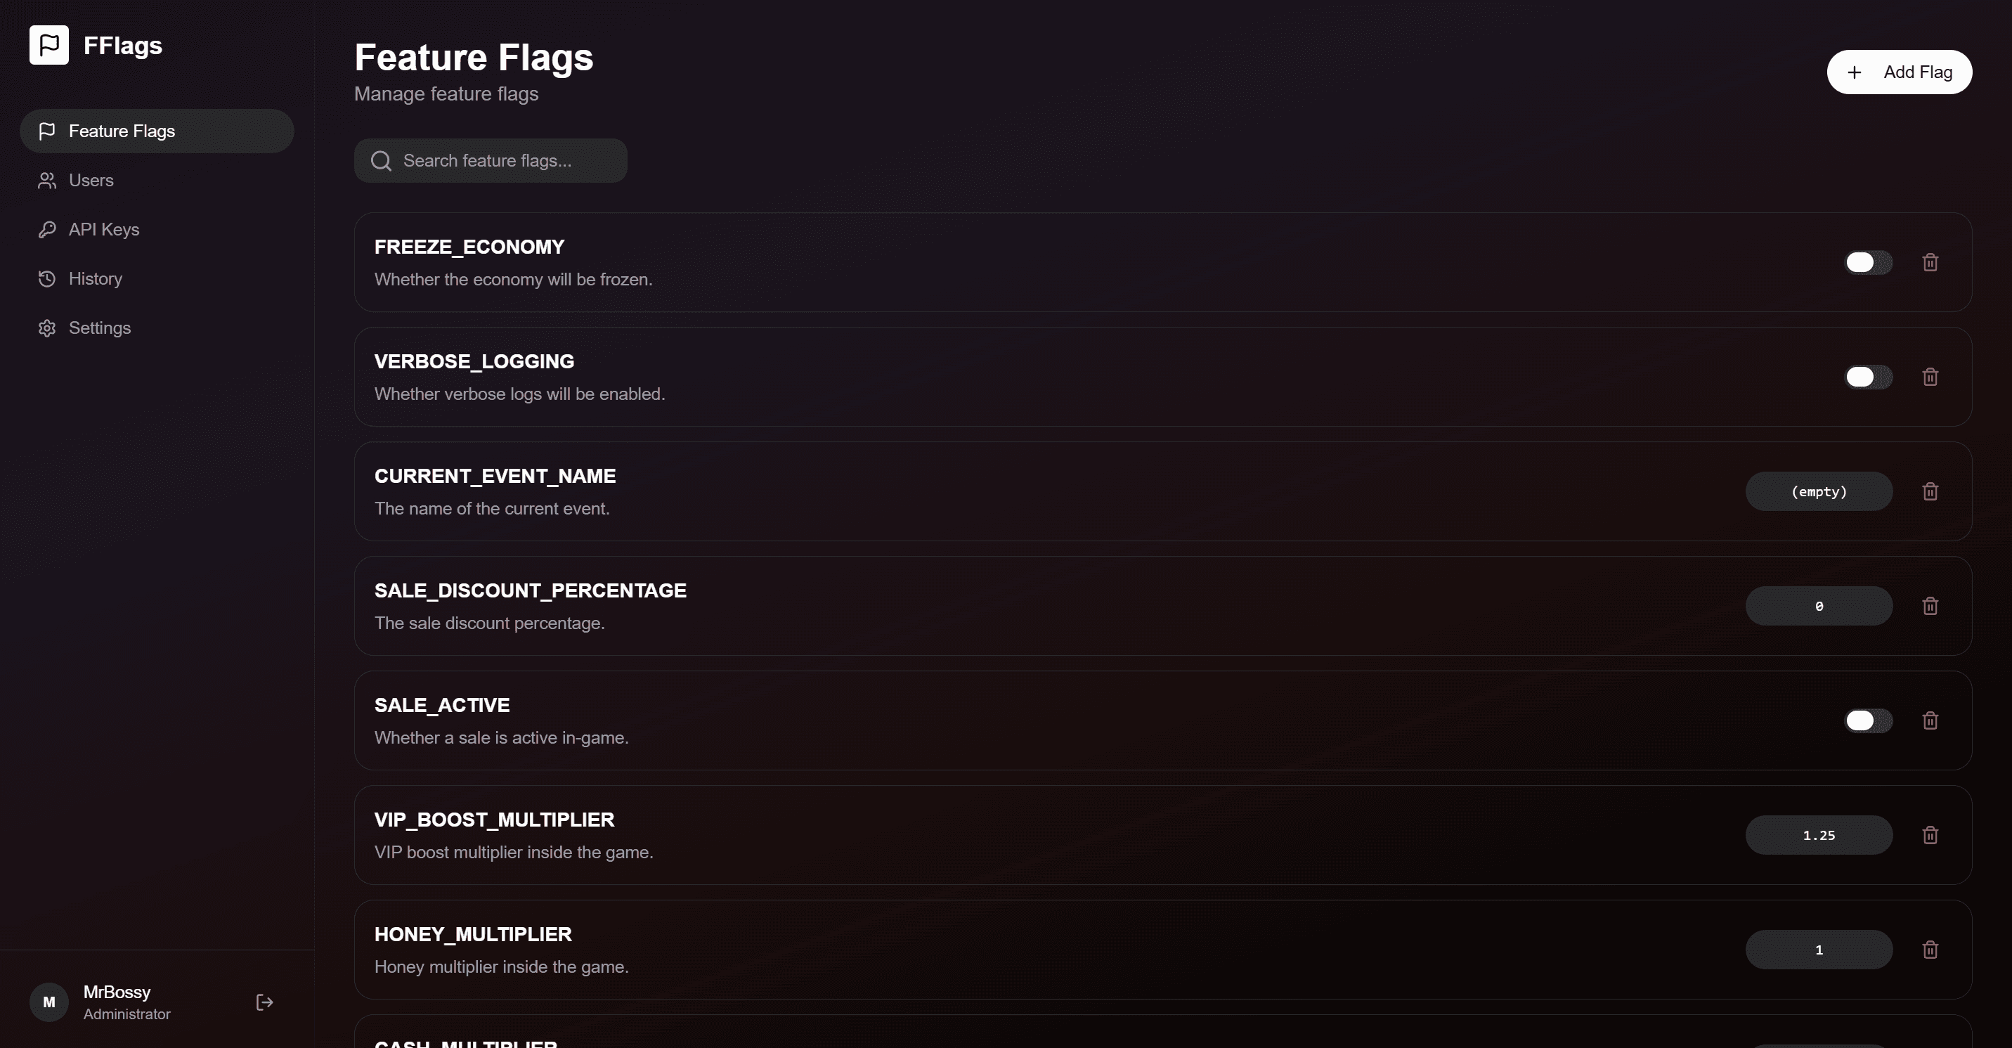Screen dimensions: 2012x1048
Task: Turn on VERBOSE_LOGGING
Action: point(1867,377)
